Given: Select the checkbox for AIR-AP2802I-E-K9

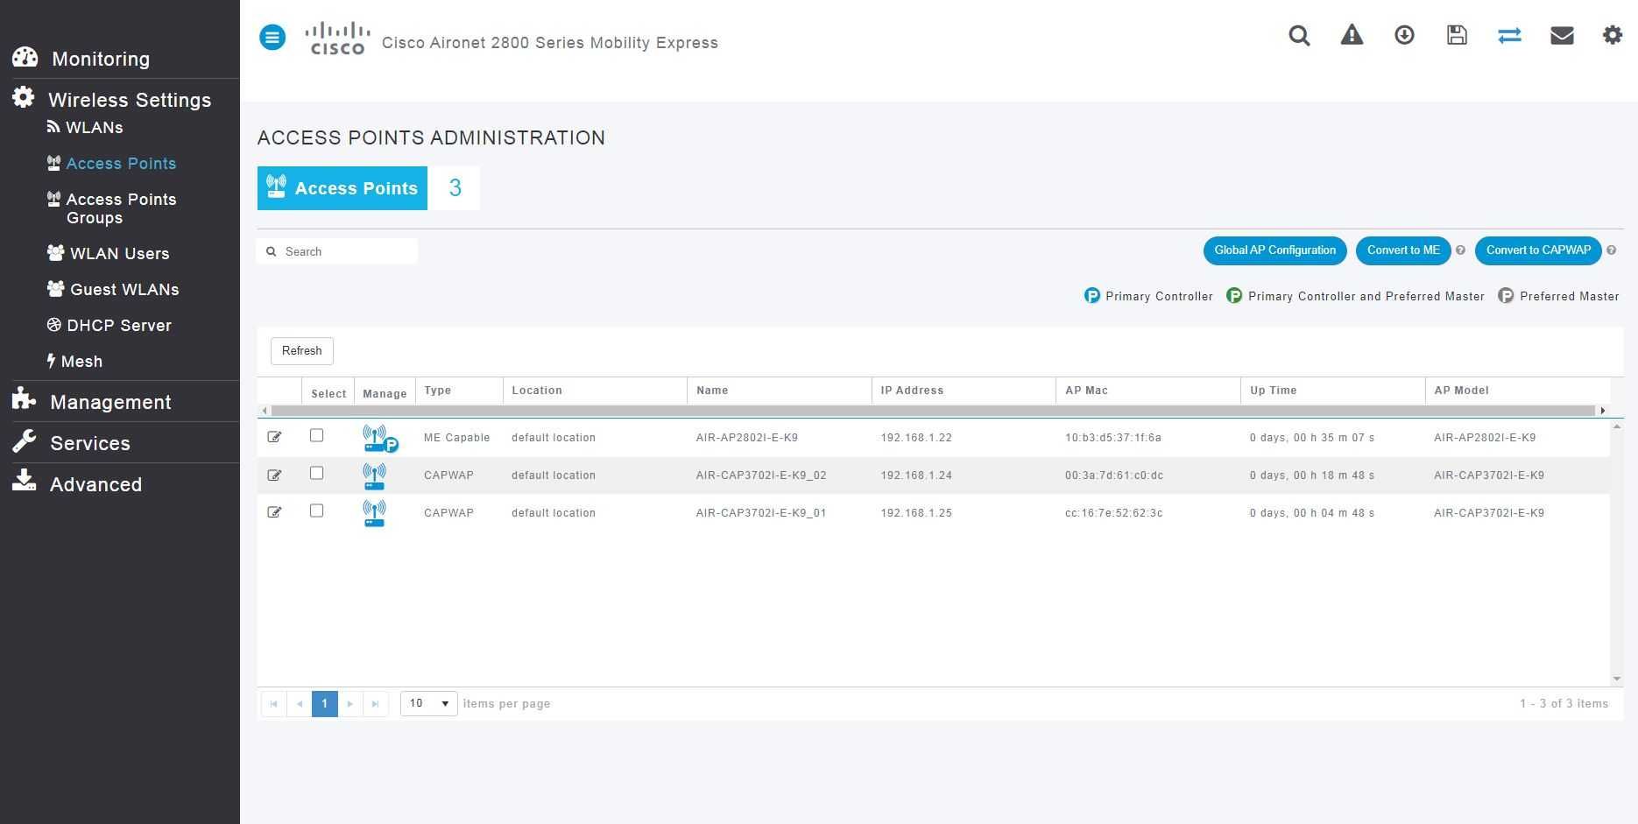Looking at the screenshot, I should tap(316, 435).
